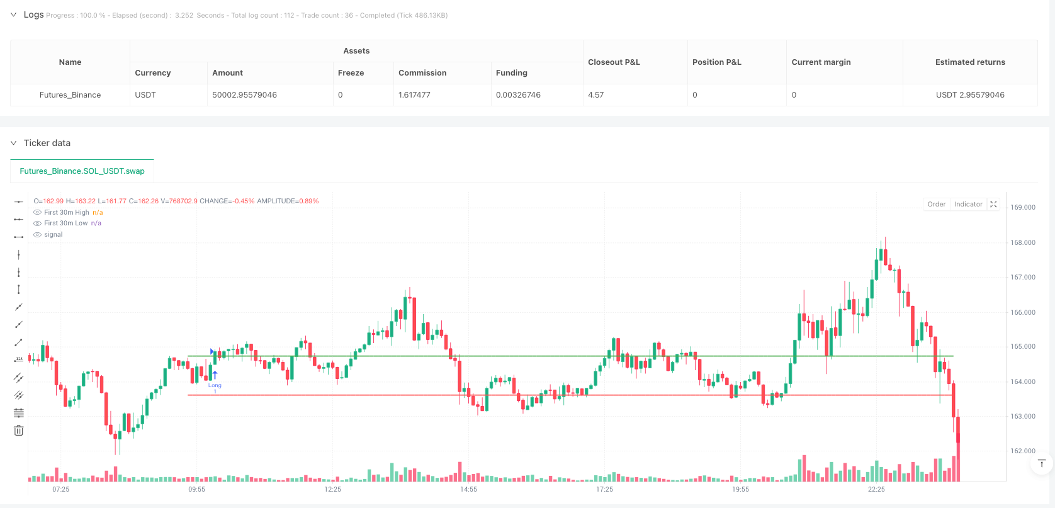The height and width of the screenshot is (508, 1055).
Task: Open the Indicator button on chart
Action: (968, 204)
